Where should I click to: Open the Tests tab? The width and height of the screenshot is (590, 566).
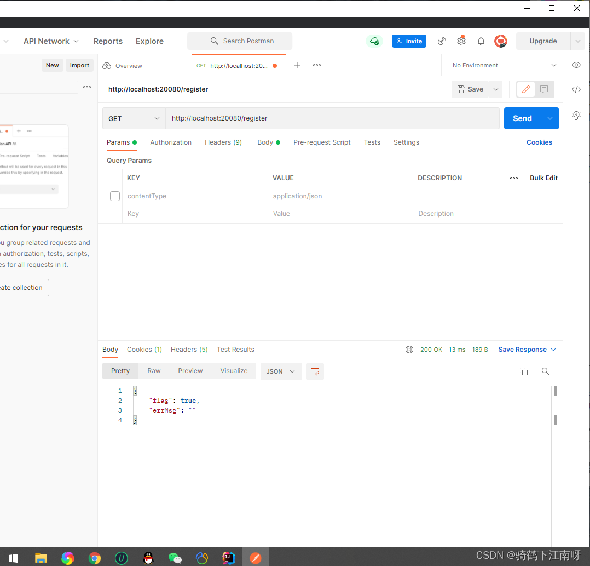pos(372,142)
